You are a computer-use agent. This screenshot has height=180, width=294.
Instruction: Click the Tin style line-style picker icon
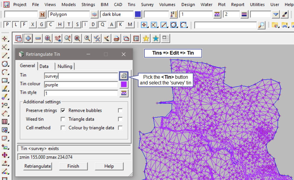pos(124,93)
